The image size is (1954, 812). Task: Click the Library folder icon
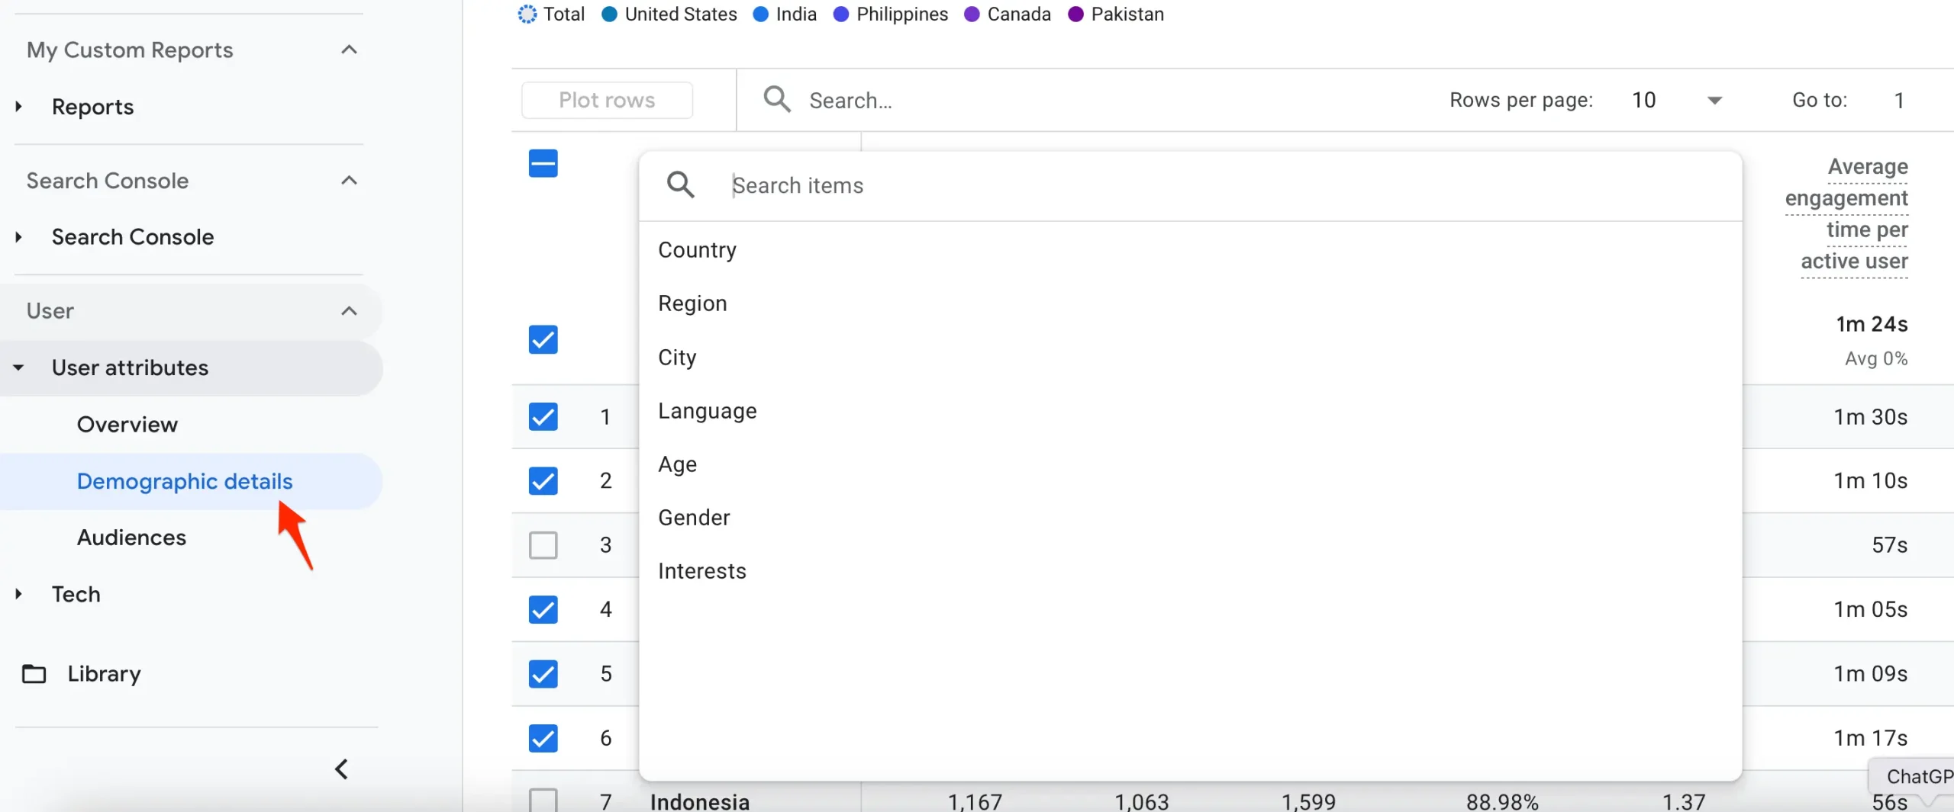pos(34,674)
